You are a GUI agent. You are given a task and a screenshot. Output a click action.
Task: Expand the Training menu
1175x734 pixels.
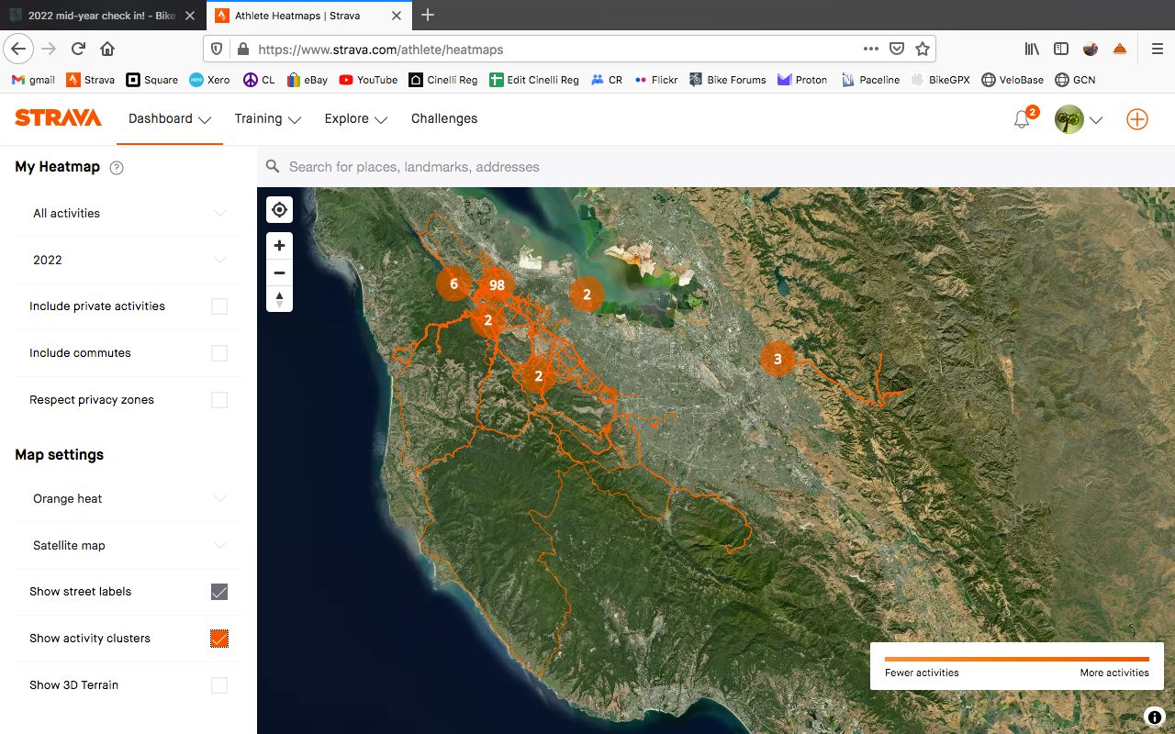tap(268, 119)
